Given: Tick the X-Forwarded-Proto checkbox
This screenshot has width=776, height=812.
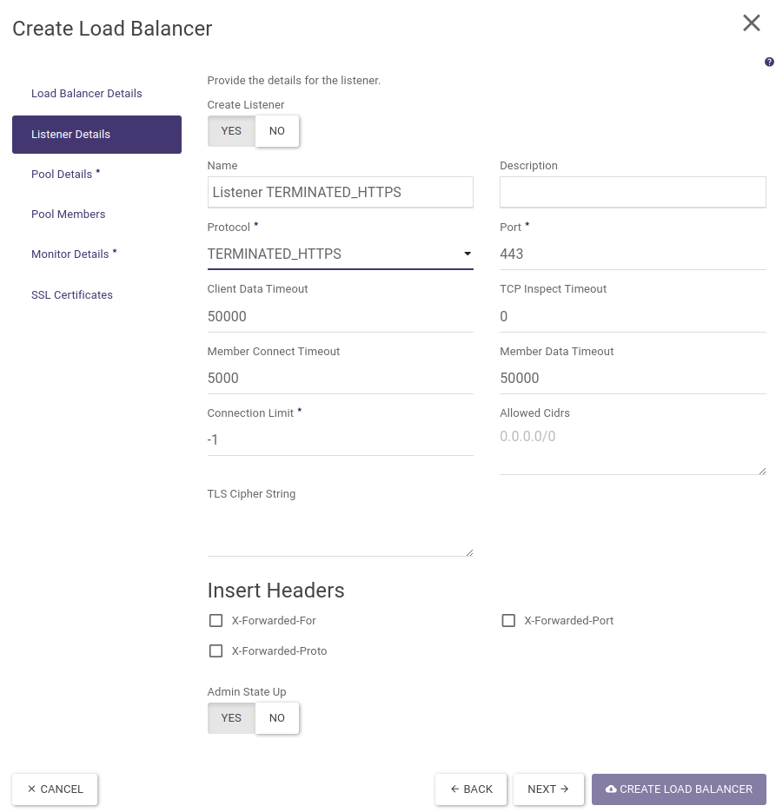Looking at the screenshot, I should 216,651.
